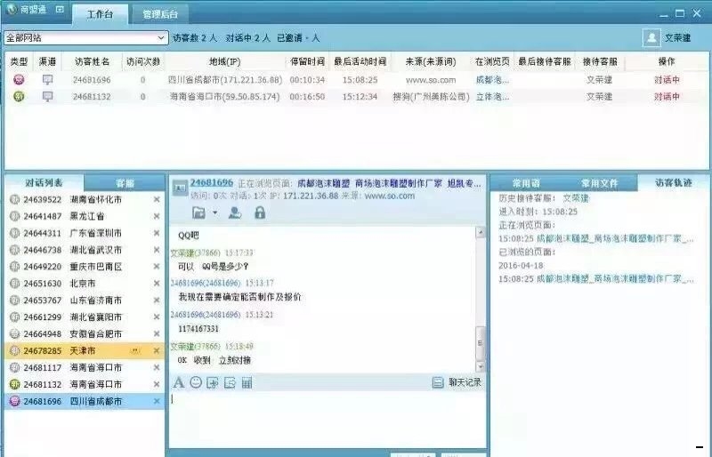Screen dimensions: 712x457
Task: Switch to the 管理后台 tab
Action: click(159, 14)
